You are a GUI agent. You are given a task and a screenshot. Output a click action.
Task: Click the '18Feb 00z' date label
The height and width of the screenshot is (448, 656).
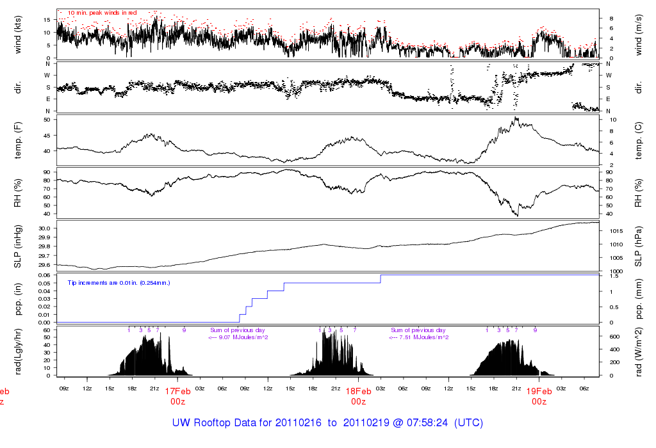tap(359, 396)
